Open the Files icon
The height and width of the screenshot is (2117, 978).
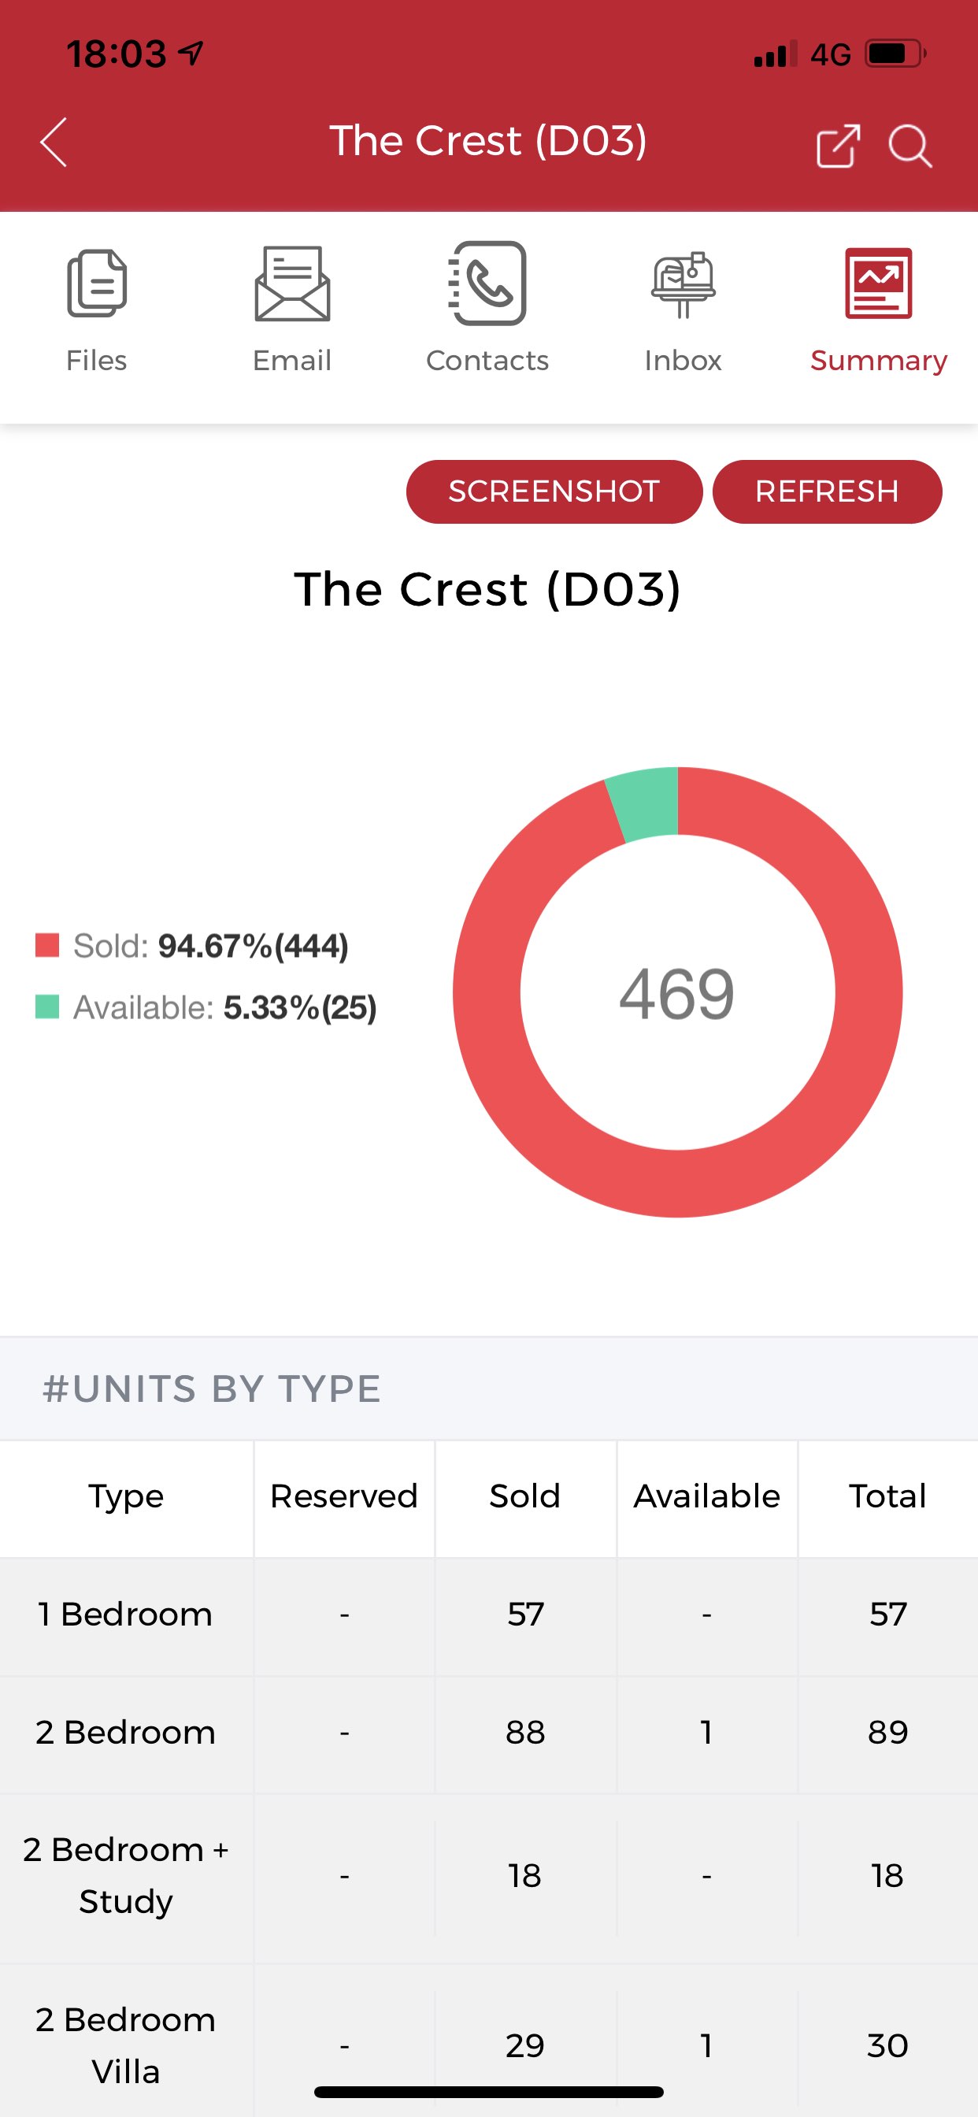[x=97, y=284]
